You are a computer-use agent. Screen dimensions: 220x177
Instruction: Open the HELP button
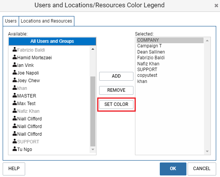coord(14,169)
